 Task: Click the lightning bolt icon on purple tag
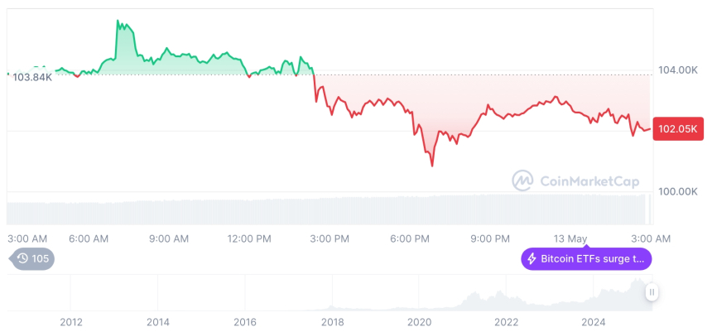click(x=532, y=259)
